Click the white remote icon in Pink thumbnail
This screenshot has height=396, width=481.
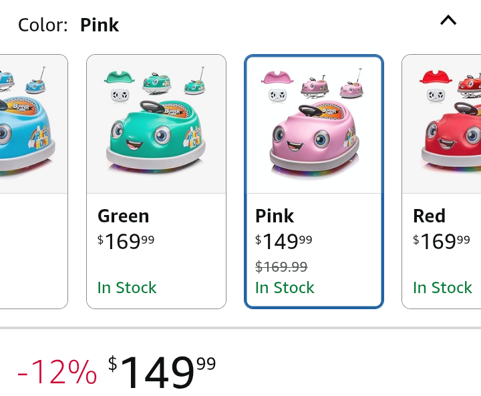(x=277, y=95)
